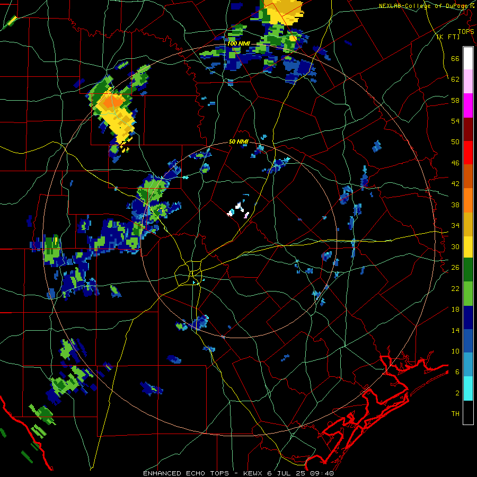Click the 6 legend value

click(457, 372)
